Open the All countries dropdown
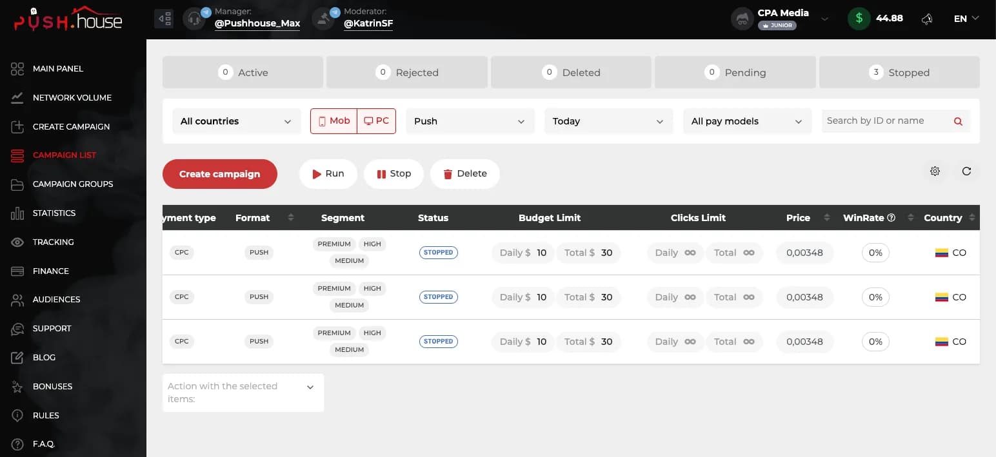Viewport: 996px width, 457px height. pyautogui.click(x=237, y=121)
